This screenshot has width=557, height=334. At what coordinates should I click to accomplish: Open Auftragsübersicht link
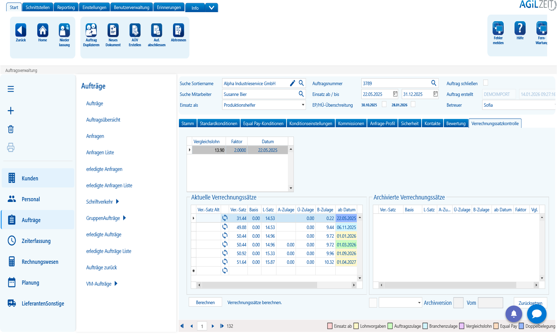(x=103, y=120)
